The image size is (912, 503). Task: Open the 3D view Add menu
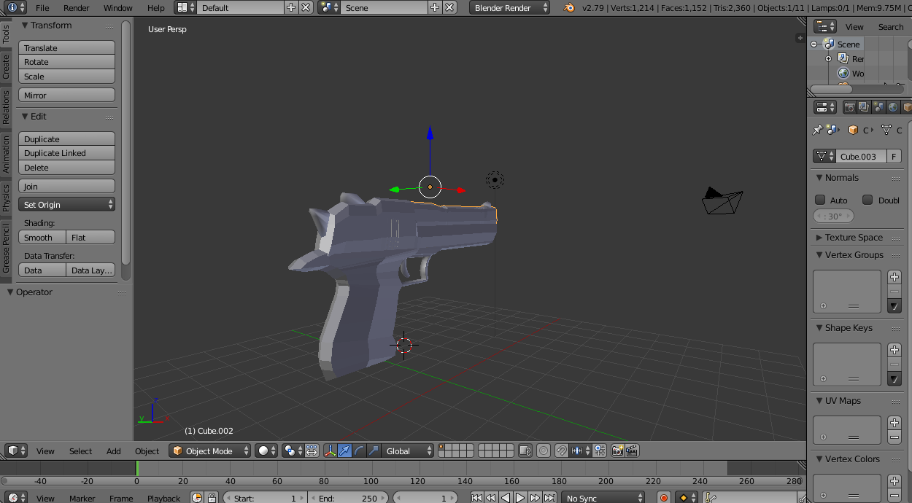coord(114,451)
